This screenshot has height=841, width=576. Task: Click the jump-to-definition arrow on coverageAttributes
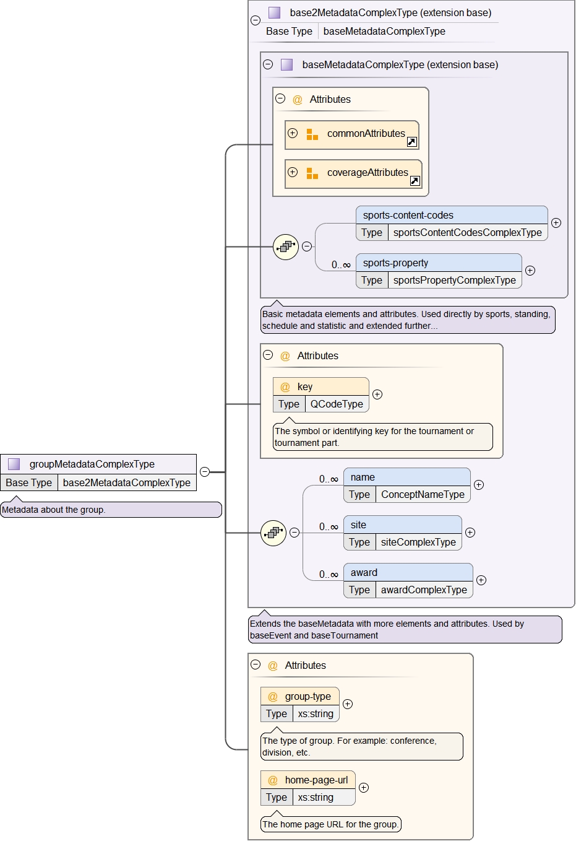pos(415,182)
